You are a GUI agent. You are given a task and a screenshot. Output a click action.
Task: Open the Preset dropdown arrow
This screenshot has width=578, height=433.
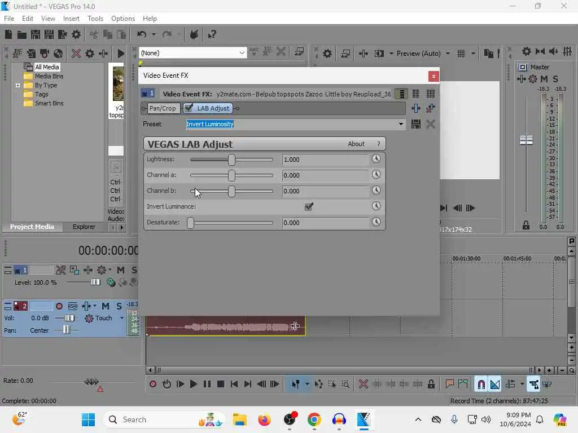[x=401, y=124]
